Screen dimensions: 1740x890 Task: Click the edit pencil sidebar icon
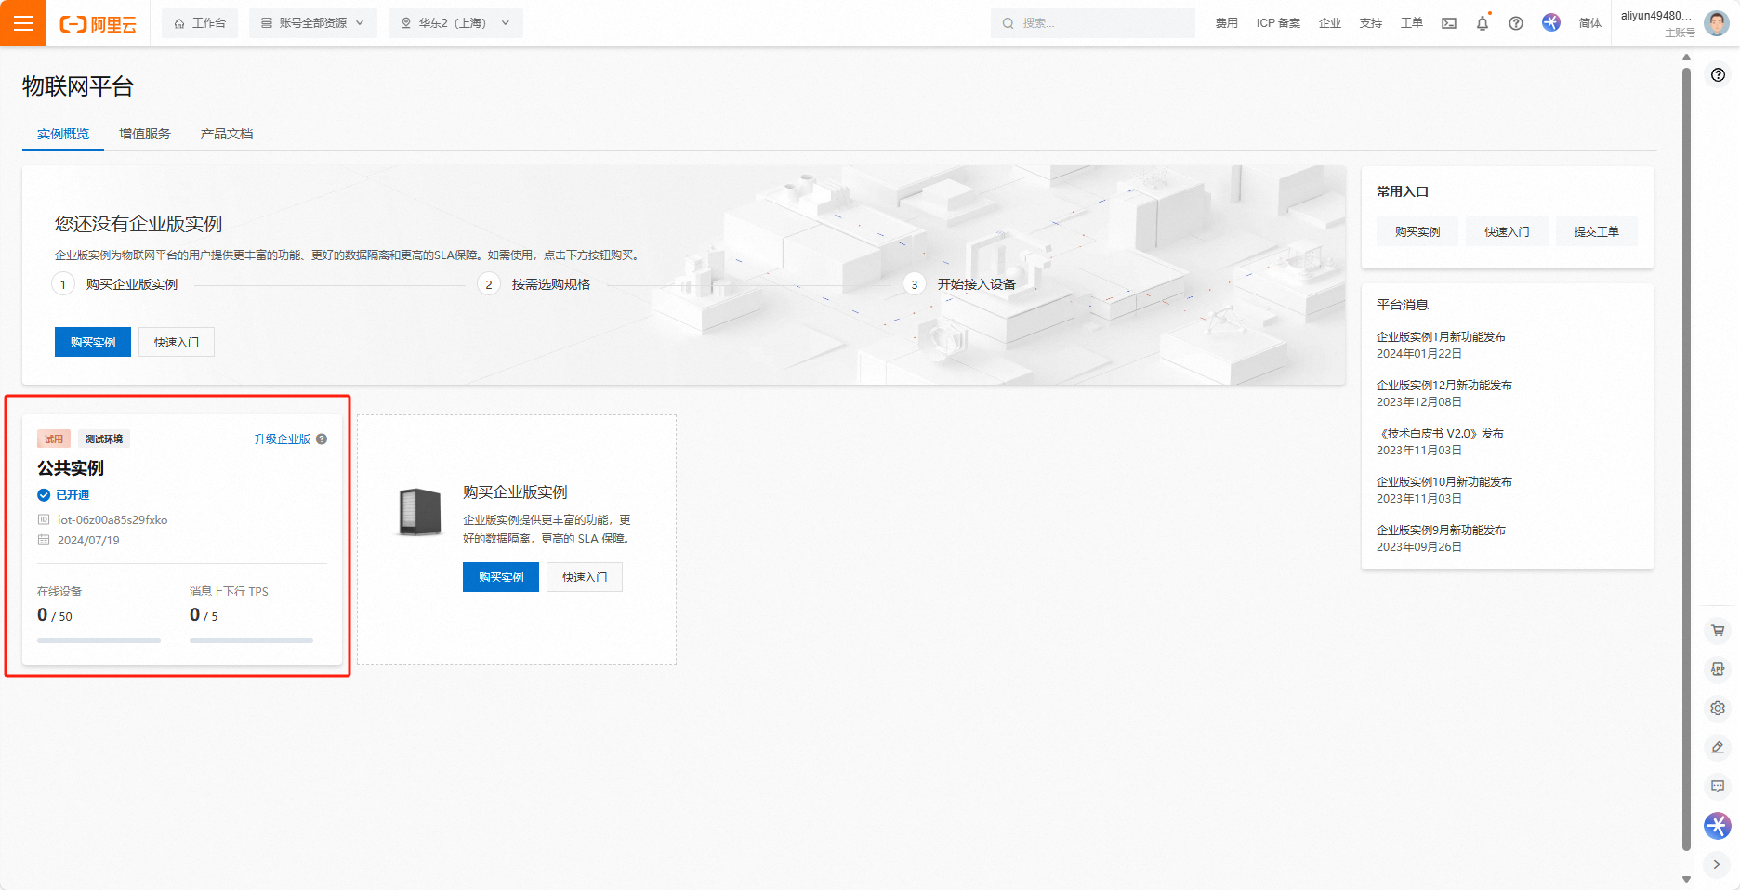tap(1717, 747)
